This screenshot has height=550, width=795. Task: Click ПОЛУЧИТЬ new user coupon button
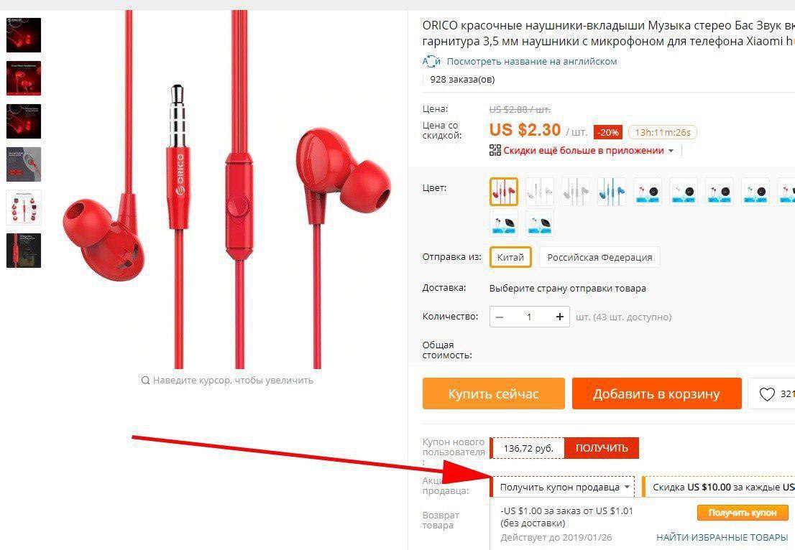click(602, 448)
